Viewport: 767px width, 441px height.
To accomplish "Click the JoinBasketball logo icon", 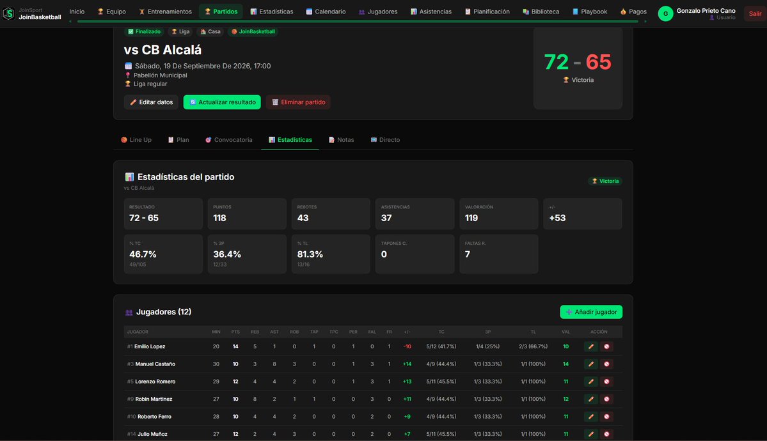I will click(8, 13).
